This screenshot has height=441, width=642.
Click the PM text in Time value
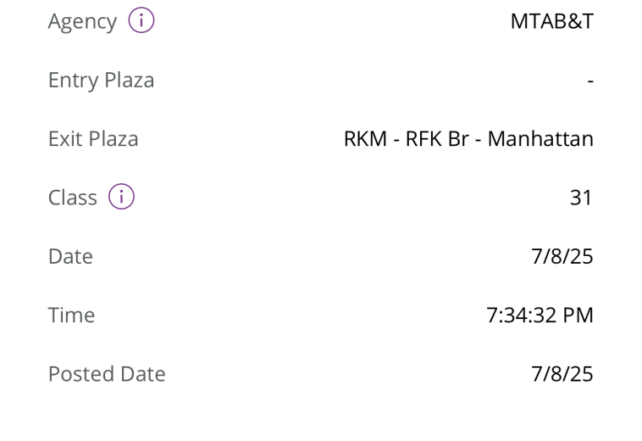(578, 315)
